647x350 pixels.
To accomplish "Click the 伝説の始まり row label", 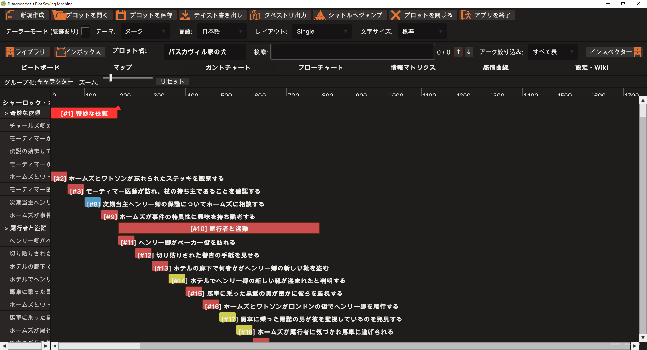I will point(30,151).
